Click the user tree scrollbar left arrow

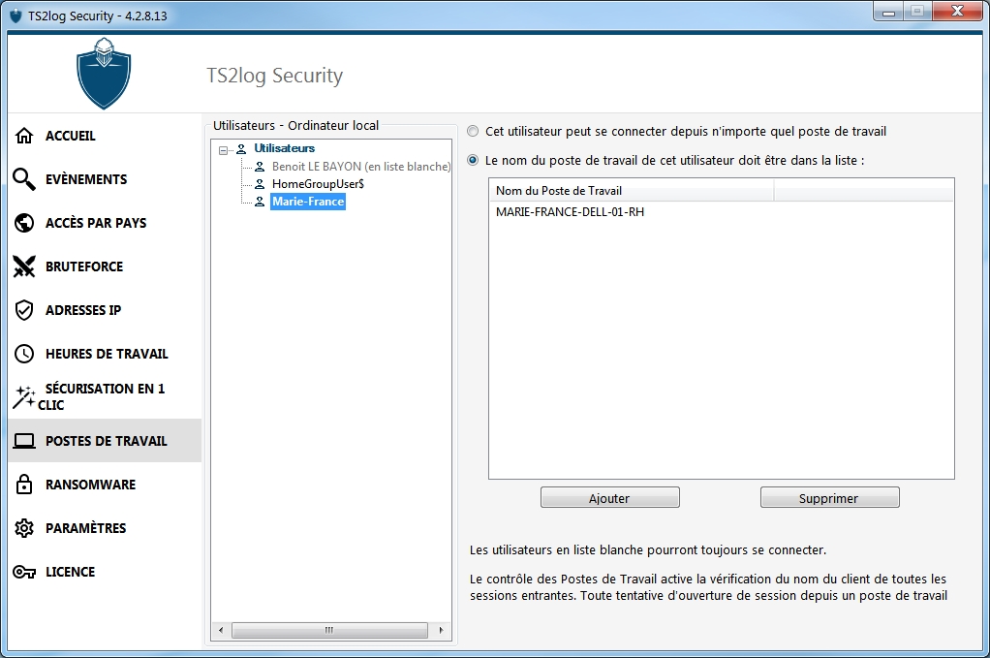[x=220, y=630]
